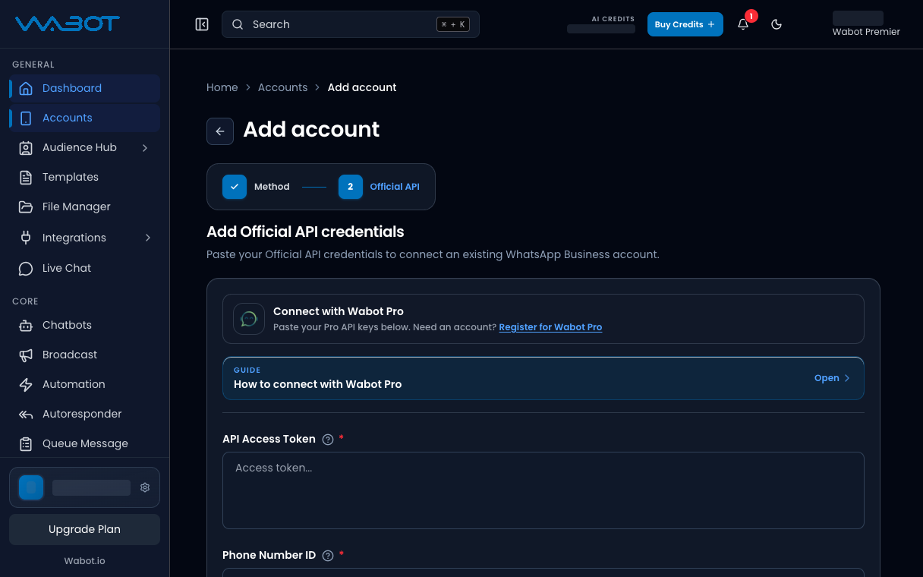The height and width of the screenshot is (577, 923).
Task: Click the Autoresponder reply icon
Action: [26, 414]
